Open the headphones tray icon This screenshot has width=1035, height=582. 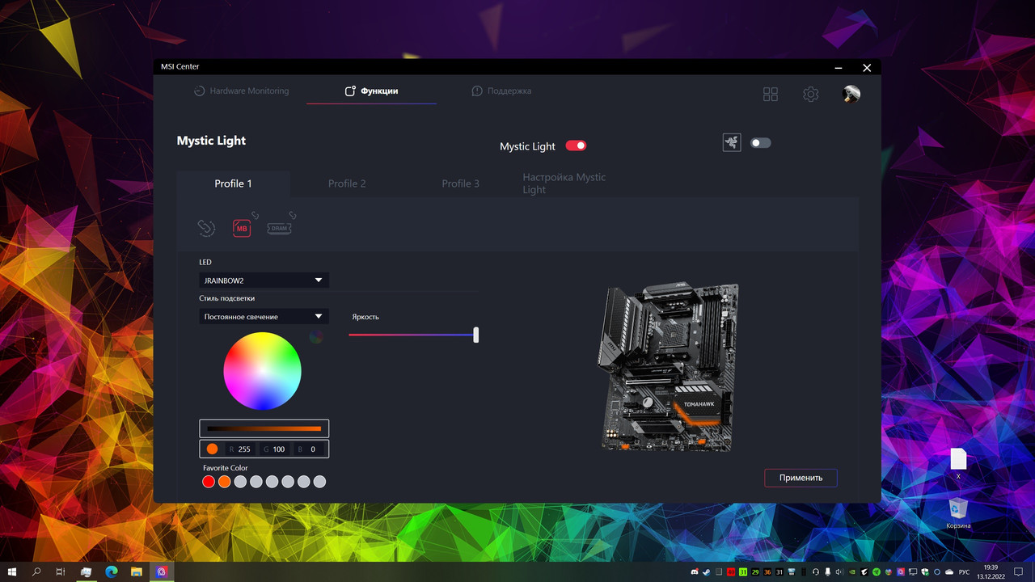pos(815,572)
